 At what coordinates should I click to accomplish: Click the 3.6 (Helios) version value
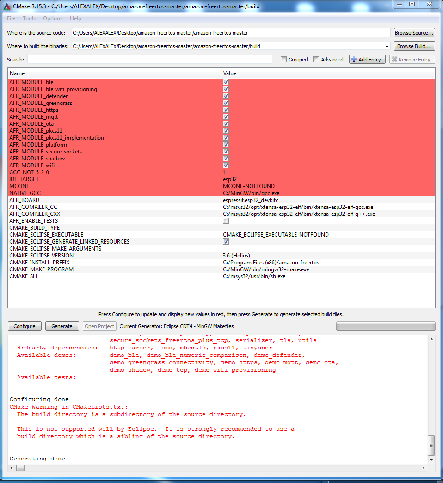click(x=236, y=256)
